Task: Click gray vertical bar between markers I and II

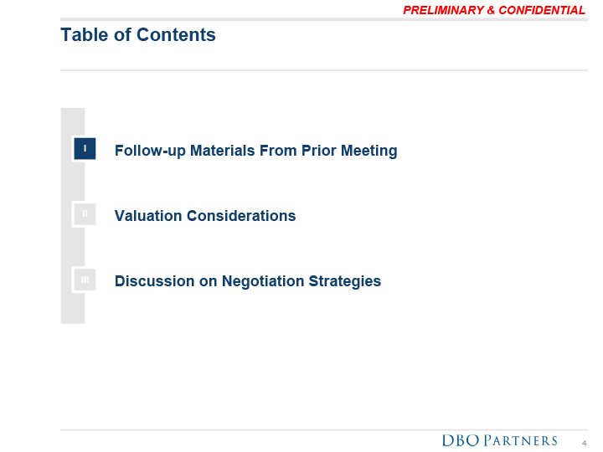Action: [x=73, y=182]
